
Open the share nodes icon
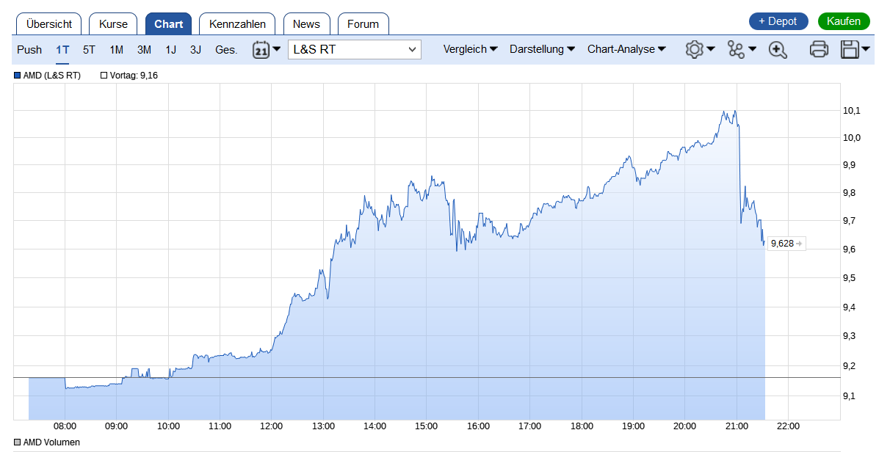[x=736, y=49]
